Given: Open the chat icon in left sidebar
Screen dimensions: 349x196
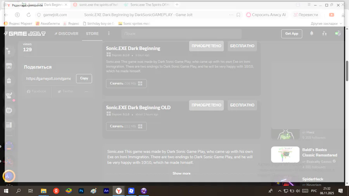Looking at the screenshot, I should pyautogui.click(x=9, y=110).
